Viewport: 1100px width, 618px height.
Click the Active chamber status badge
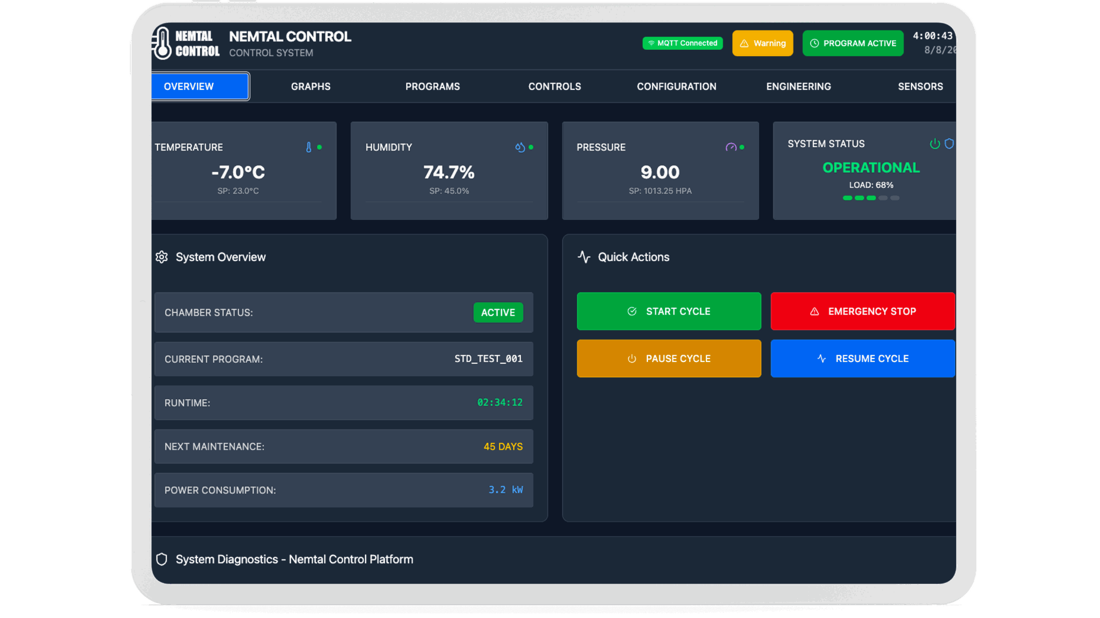[498, 313]
